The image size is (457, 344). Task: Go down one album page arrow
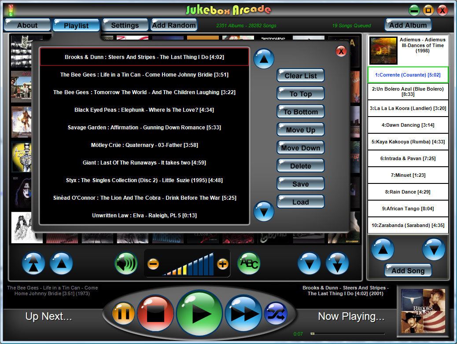309,263
